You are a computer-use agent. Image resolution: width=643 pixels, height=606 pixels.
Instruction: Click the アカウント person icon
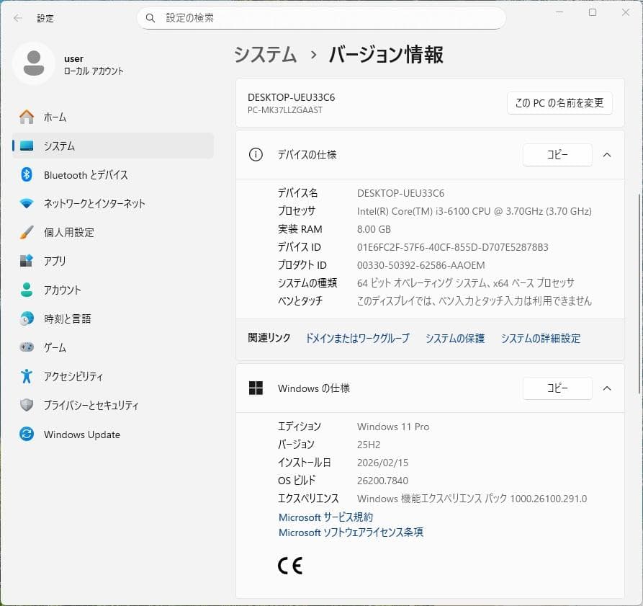tap(27, 290)
